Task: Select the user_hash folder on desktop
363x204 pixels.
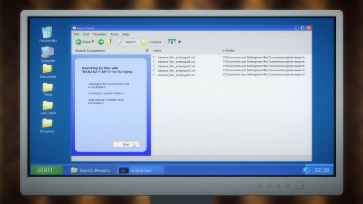Action: pyautogui.click(x=48, y=105)
